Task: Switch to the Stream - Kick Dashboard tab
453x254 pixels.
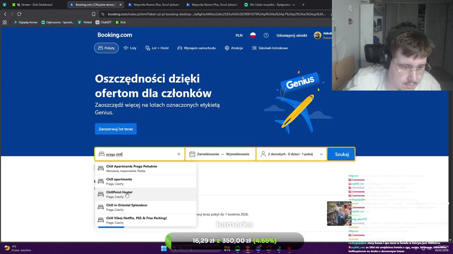Action: (x=38, y=5)
